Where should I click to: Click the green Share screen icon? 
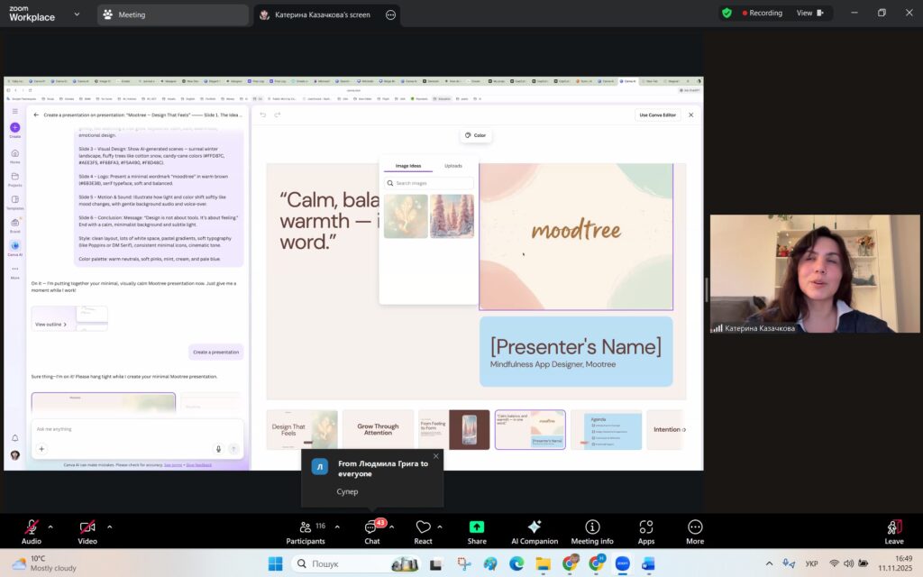coord(477,527)
